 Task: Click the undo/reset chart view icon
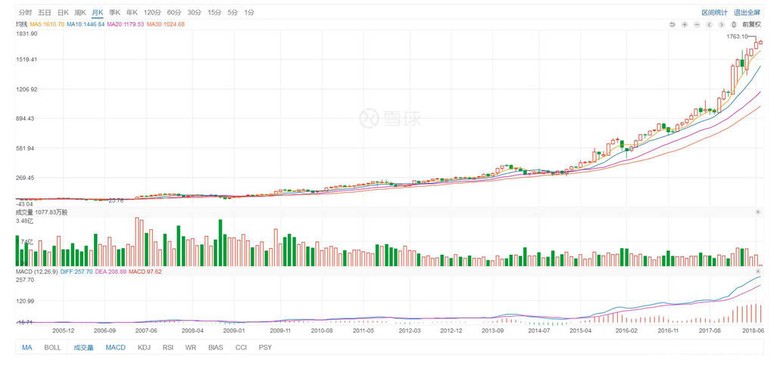point(672,24)
